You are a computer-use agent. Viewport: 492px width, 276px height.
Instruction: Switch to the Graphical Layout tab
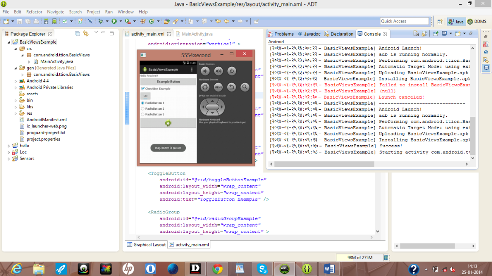click(x=146, y=245)
